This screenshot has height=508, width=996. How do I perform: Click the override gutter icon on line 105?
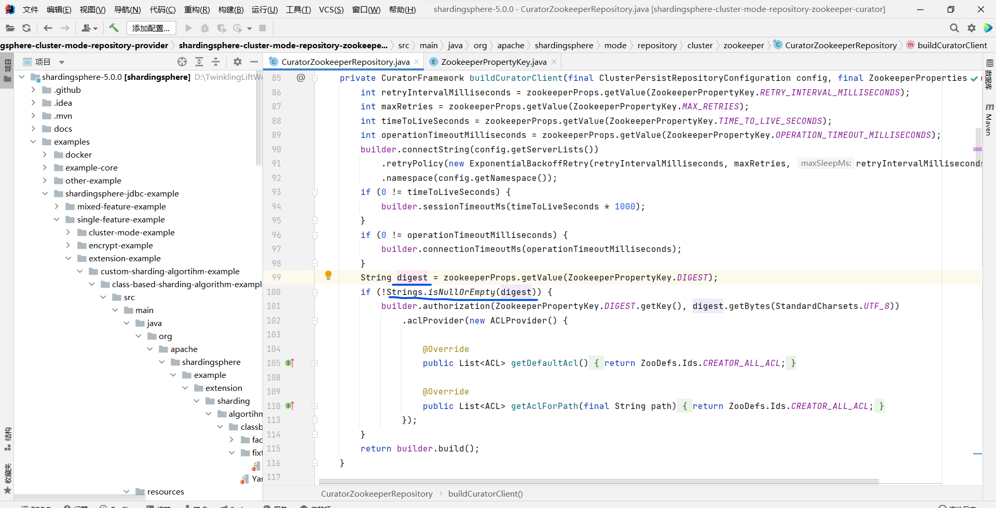click(290, 363)
